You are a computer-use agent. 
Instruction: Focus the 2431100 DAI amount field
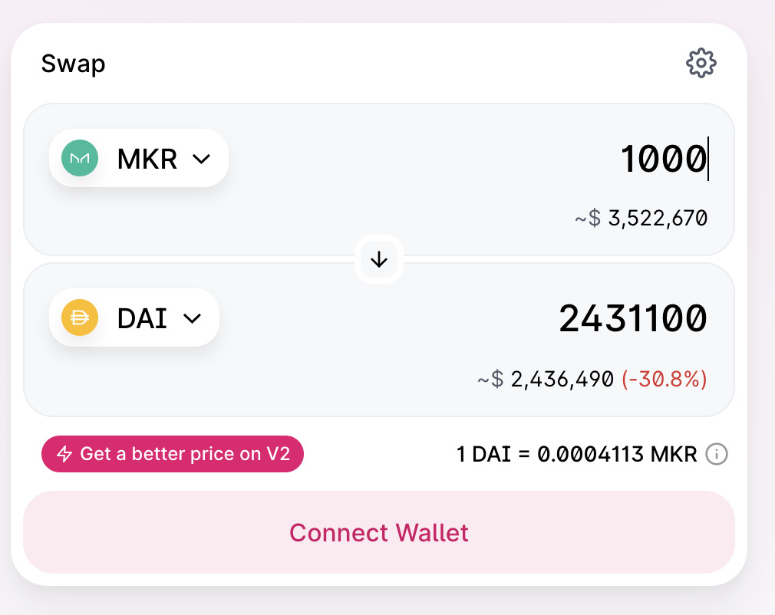pos(632,318)
